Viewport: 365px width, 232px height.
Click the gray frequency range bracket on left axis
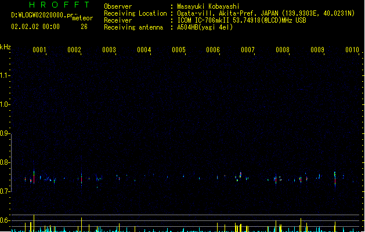11,162
